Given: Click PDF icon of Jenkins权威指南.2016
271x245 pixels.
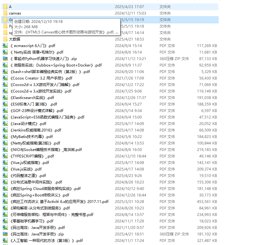Looking at the screenshot, I should click(x=5, y=130).
